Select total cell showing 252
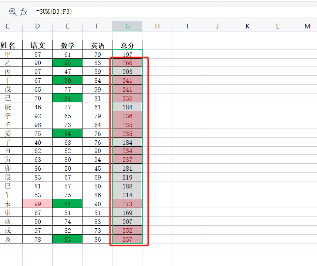 (127, 230)
